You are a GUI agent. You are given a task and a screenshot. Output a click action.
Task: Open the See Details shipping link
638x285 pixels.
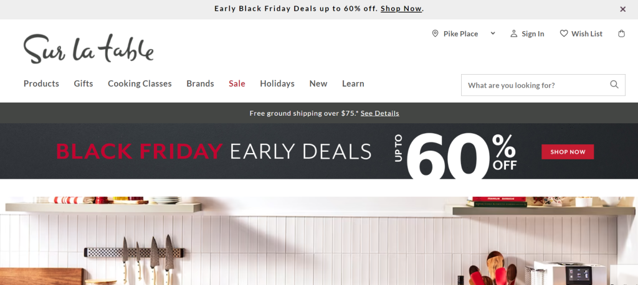point(379,113)
